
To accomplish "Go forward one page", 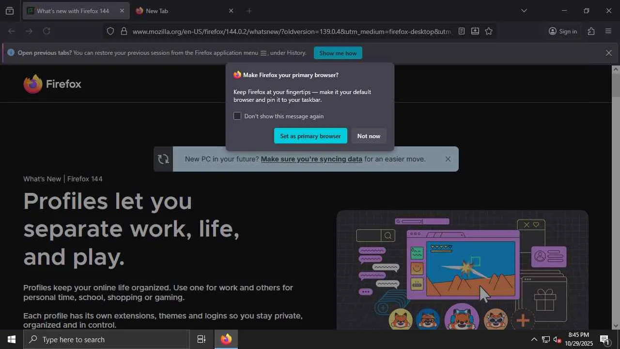I will [x=29, y=31].
